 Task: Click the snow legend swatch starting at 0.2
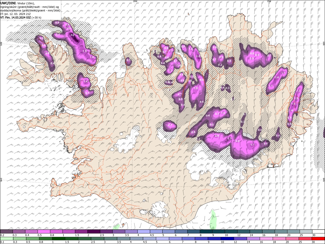tap(6, 232)
